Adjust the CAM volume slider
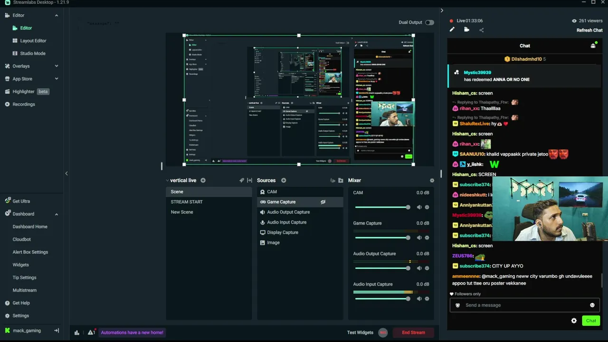 tap(382, 207)
